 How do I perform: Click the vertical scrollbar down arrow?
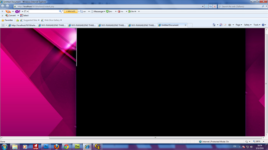(x=266, y=135)
